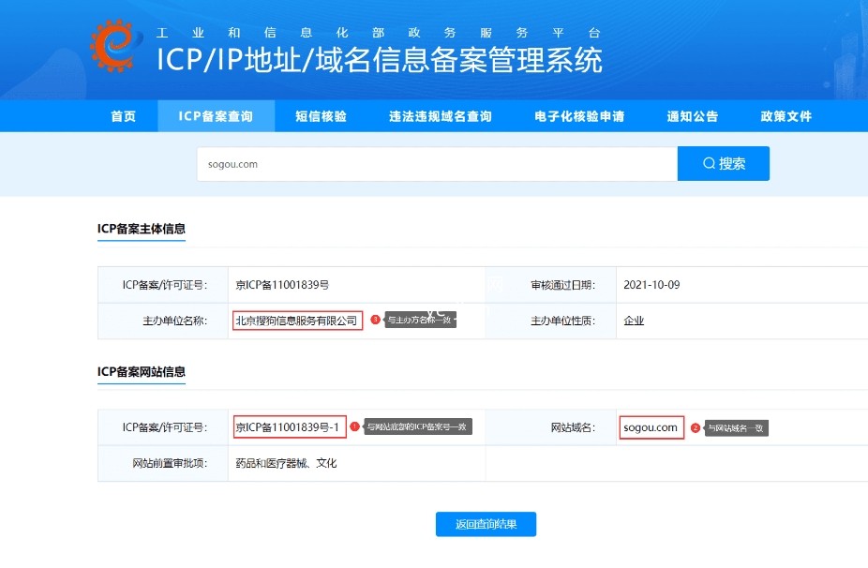Select the 京ICP备11001839号-1 website license value

[x=288, y=426]
